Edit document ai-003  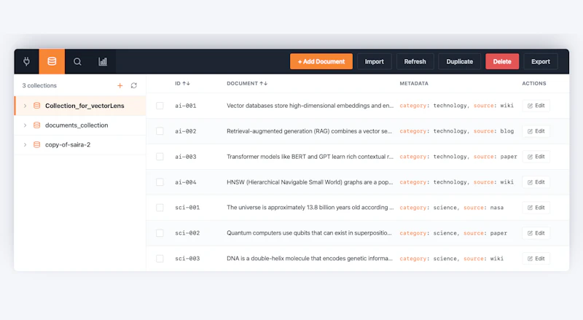point(536,157)
